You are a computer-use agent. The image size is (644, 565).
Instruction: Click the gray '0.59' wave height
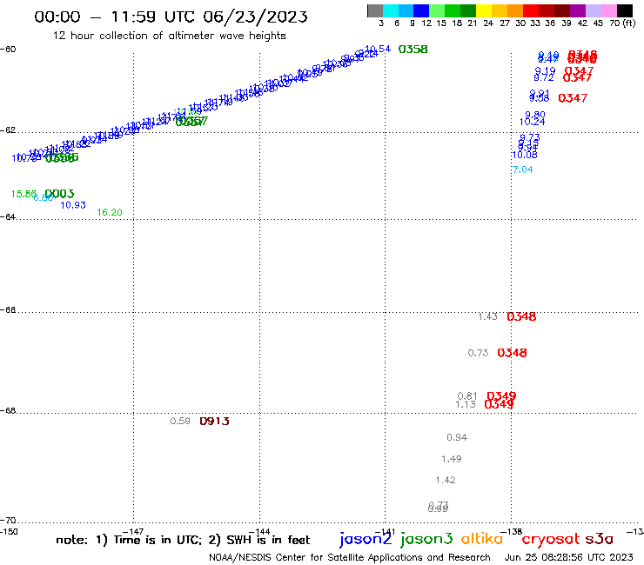tap(180, 421)
